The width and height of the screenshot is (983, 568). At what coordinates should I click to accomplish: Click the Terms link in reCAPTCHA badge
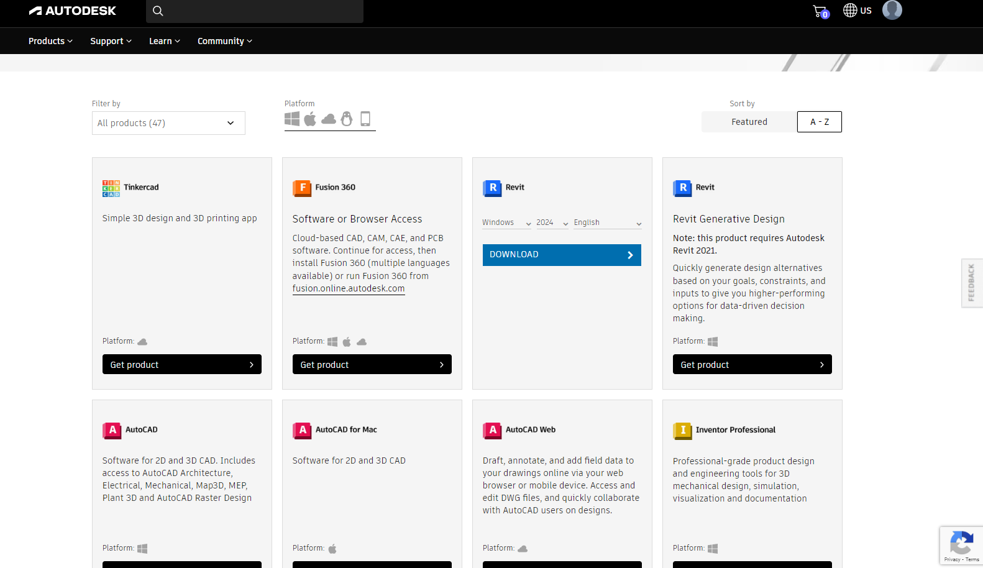(972, 559)
